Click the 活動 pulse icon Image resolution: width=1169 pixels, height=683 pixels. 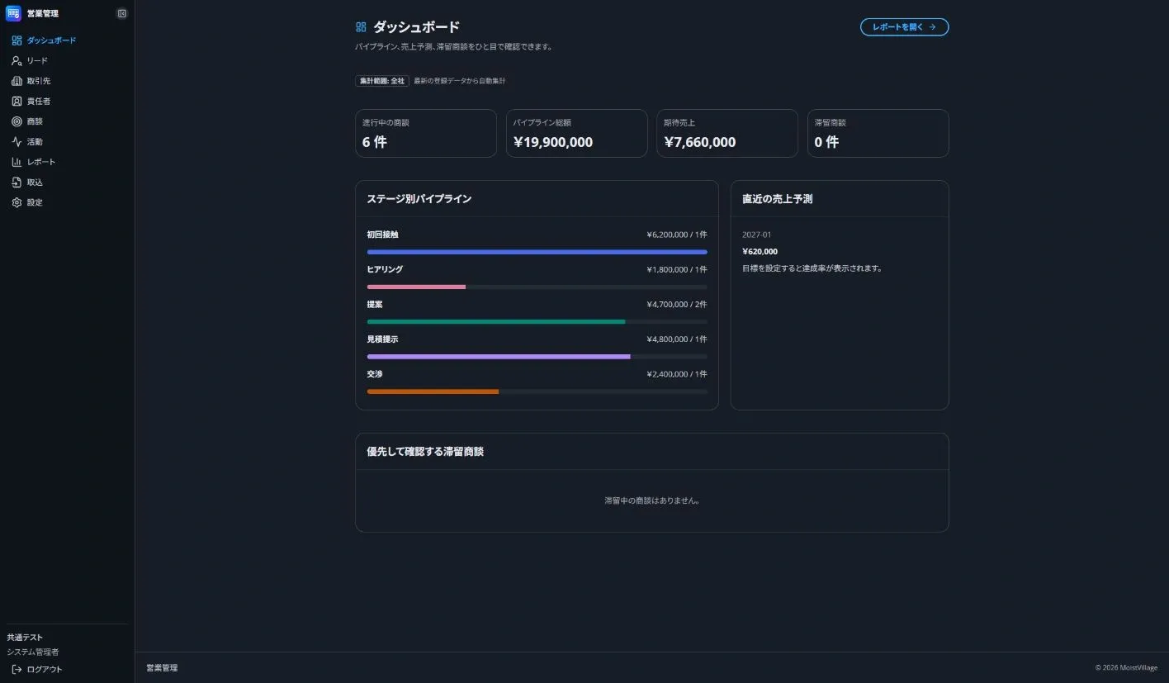17,141
